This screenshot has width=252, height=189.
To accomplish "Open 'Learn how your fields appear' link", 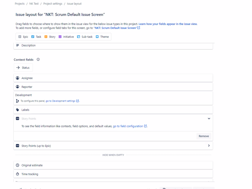I will pos(168,24).
